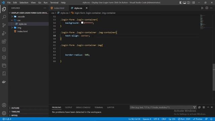
Task: Open notifications bell in status bar
Action: pos(211,119)
